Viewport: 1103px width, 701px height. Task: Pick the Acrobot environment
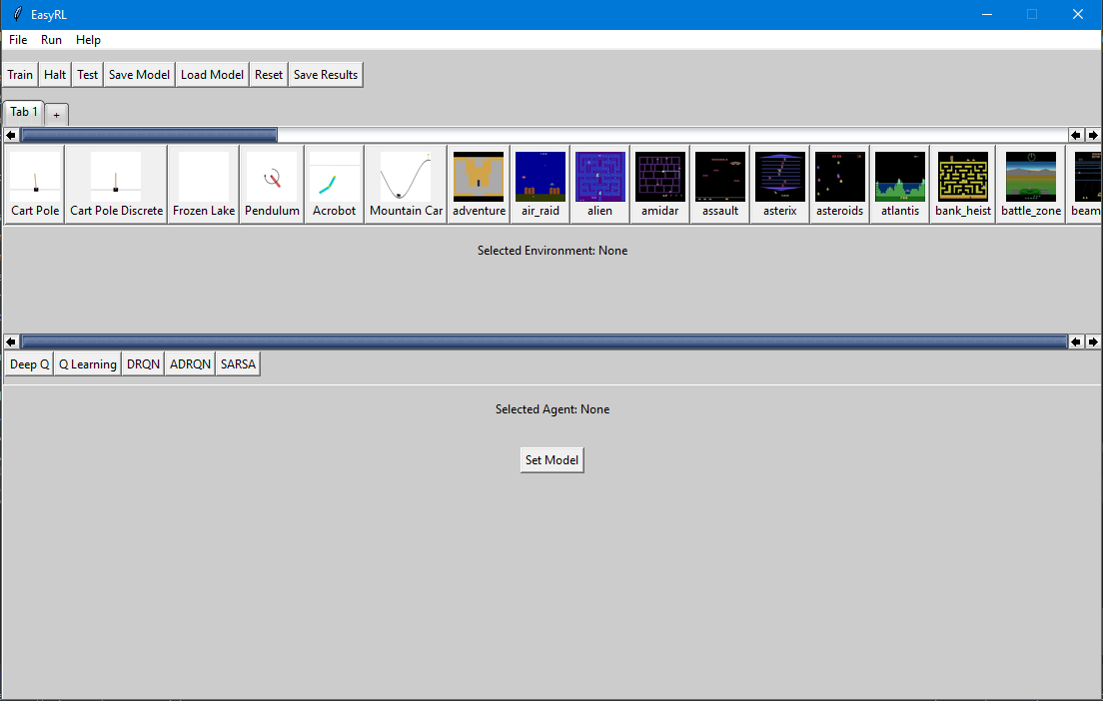click(x=334, y=184)
